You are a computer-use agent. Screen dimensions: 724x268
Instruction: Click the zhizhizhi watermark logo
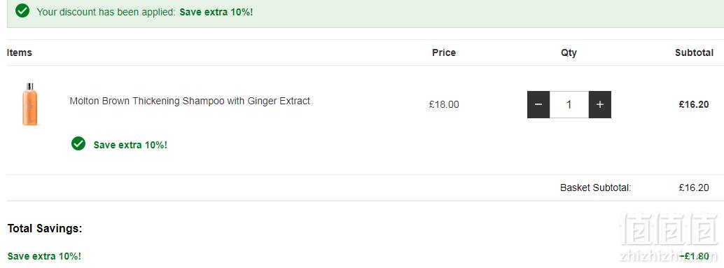667,237
